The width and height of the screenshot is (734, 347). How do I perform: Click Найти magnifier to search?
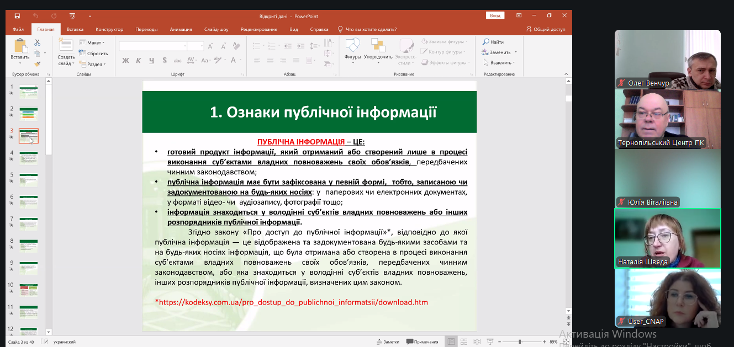[493, 42]
